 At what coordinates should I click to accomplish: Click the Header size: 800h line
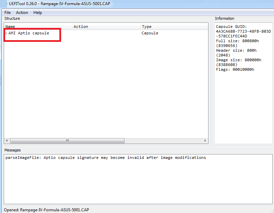point(236,51)
